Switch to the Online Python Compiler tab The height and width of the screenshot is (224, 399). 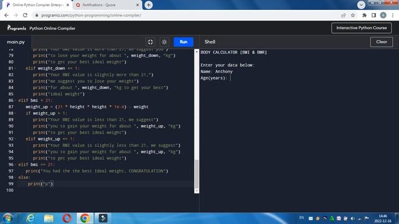[x=37, y=5]
